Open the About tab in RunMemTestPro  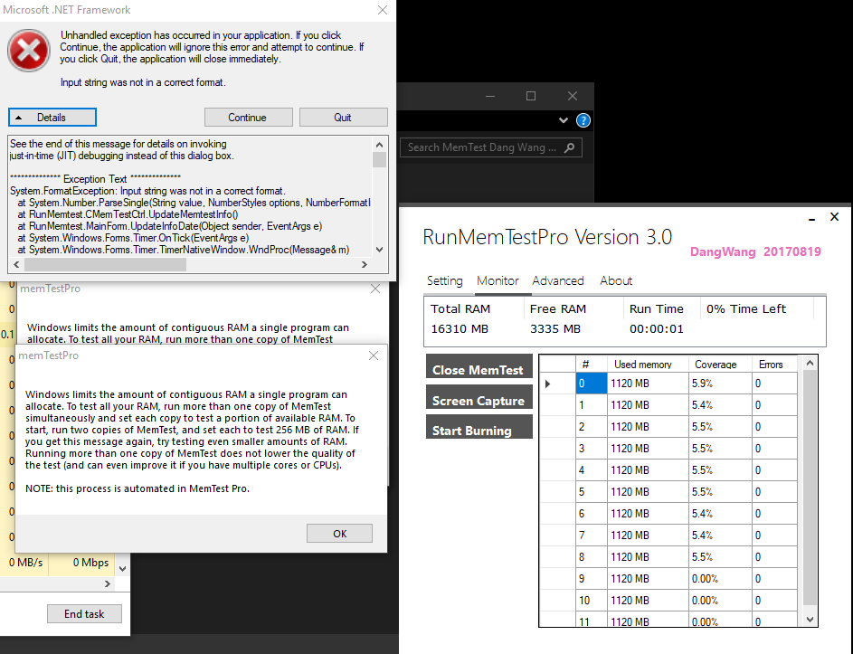coord(616,280)
